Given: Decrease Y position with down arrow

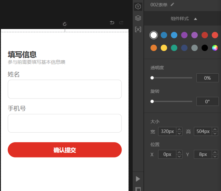Looking at the screenshot, I should 215,157.
